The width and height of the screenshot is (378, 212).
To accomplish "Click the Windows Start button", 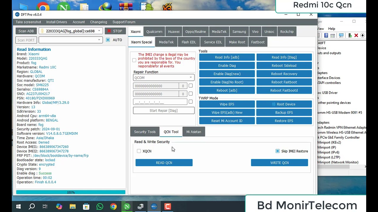I will (18, 207).
